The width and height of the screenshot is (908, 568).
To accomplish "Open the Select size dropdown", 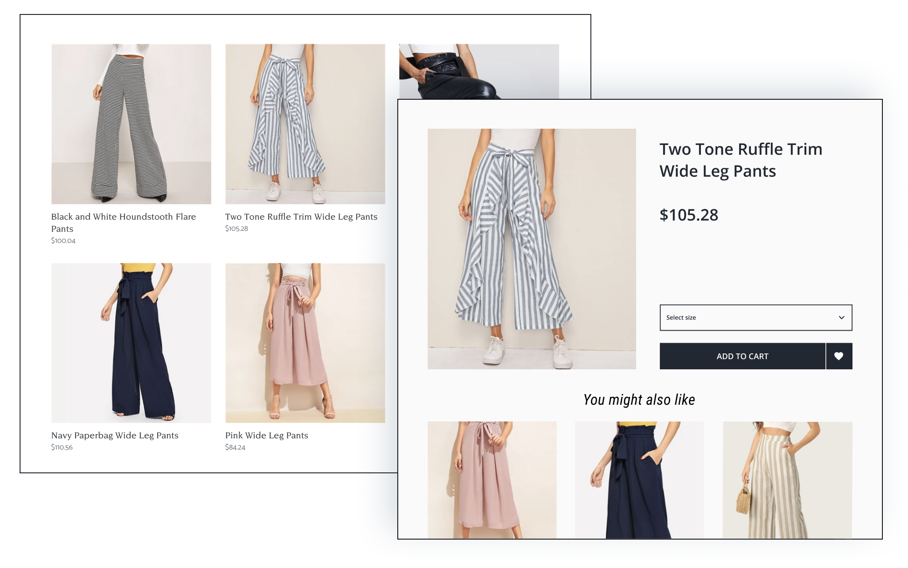I will tap(746, 318).
